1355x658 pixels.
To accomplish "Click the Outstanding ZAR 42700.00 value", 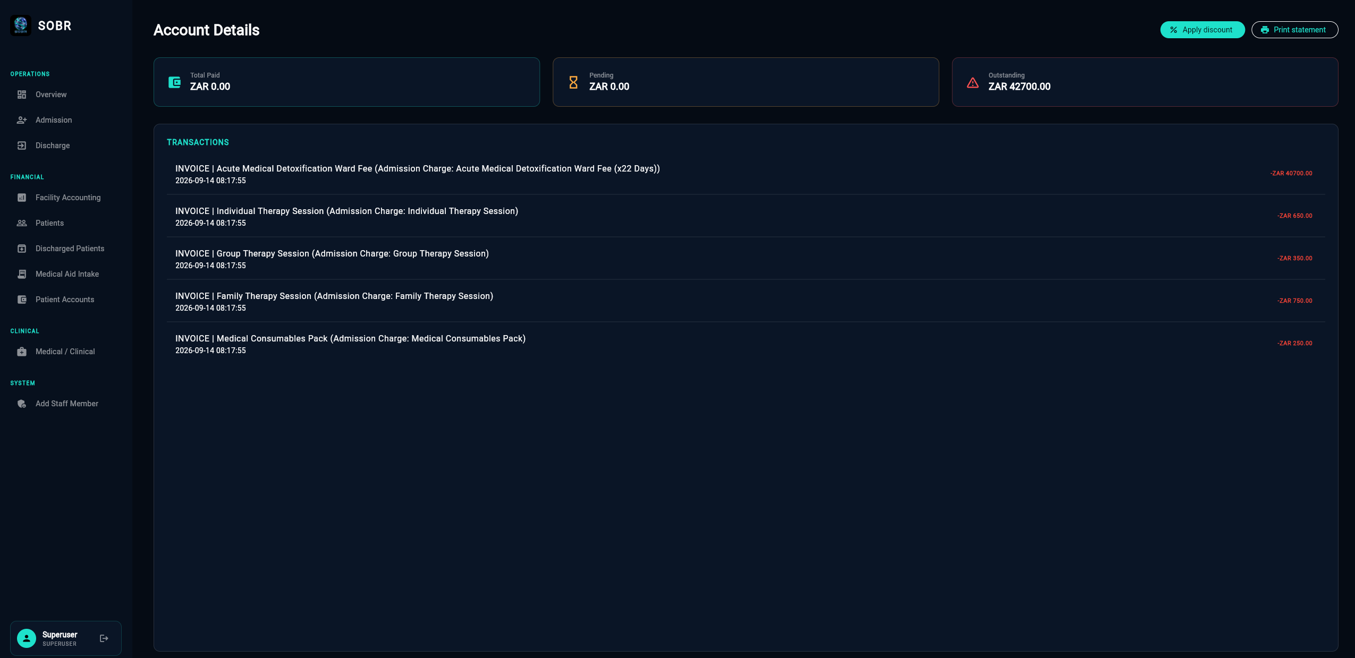I will tap(1019, 87).
